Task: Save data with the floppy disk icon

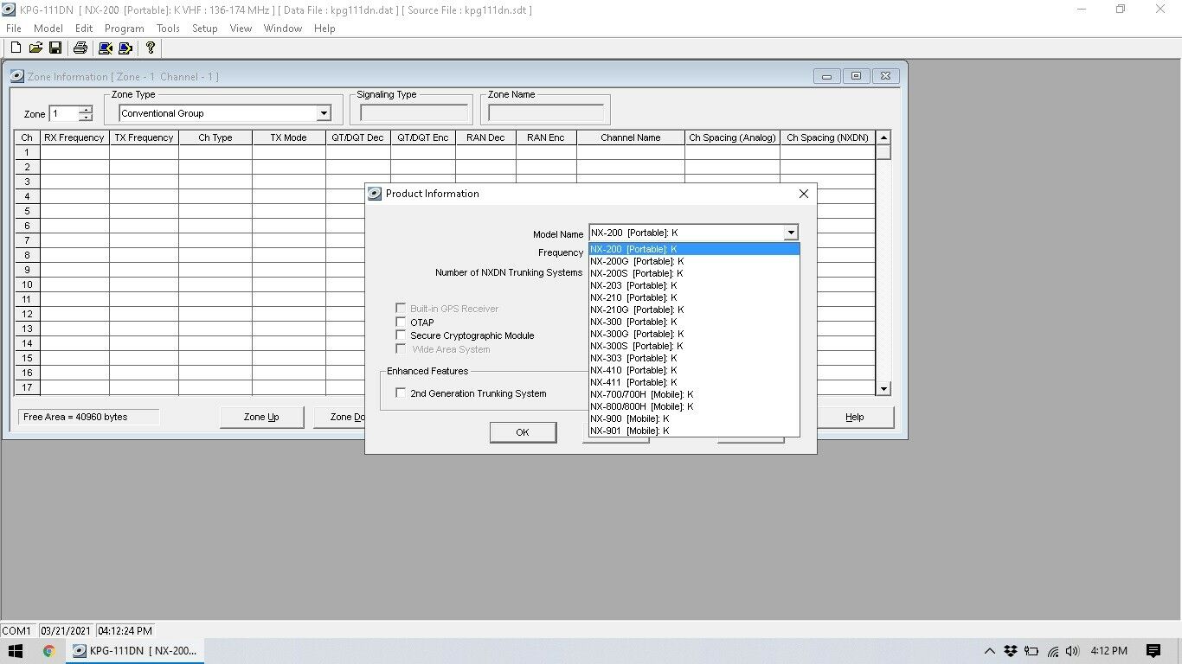Action: pyautogui.click(x=55, y=48)
